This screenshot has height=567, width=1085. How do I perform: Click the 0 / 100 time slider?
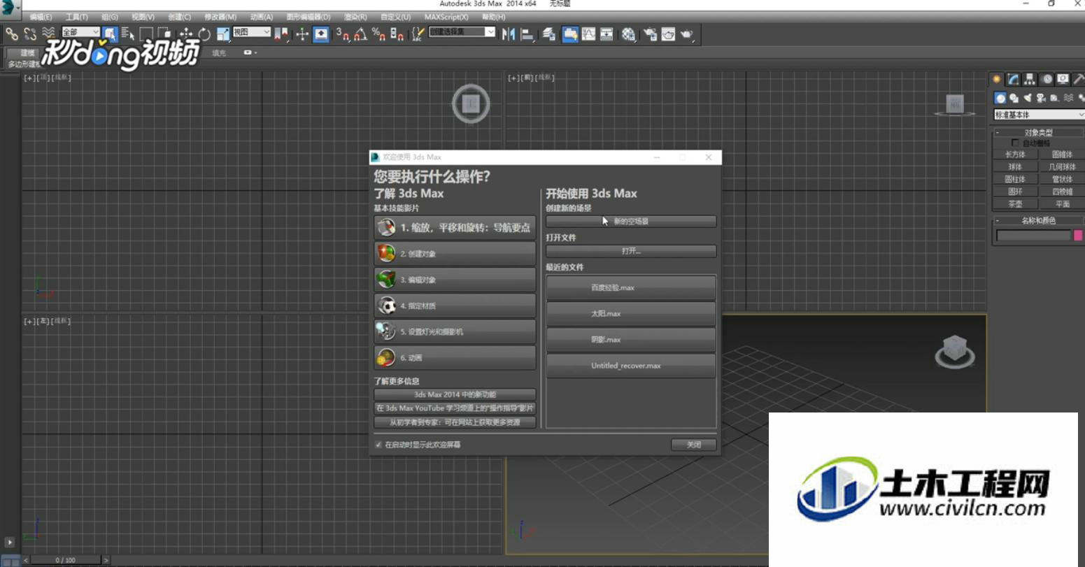pyautogui.click(x=66, y=560)
